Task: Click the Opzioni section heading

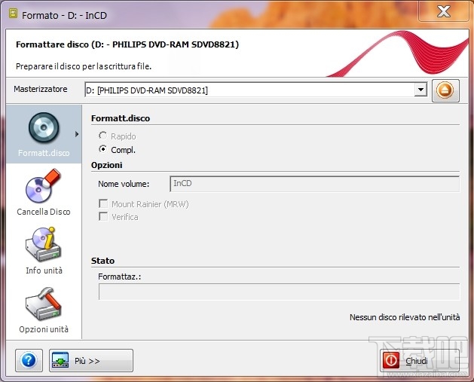Action: tap(107, 165)
